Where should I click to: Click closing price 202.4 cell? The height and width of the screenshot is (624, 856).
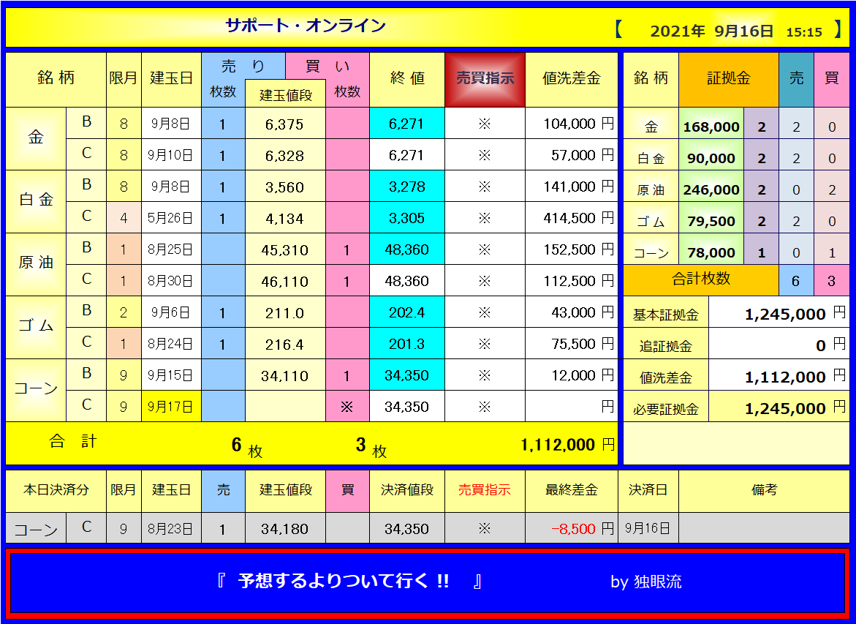click(407, 312)
